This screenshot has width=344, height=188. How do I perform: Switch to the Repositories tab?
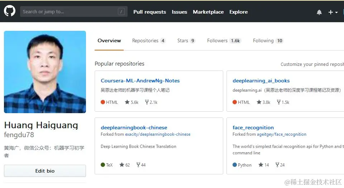pyautogui.click(x=148, y=40)
